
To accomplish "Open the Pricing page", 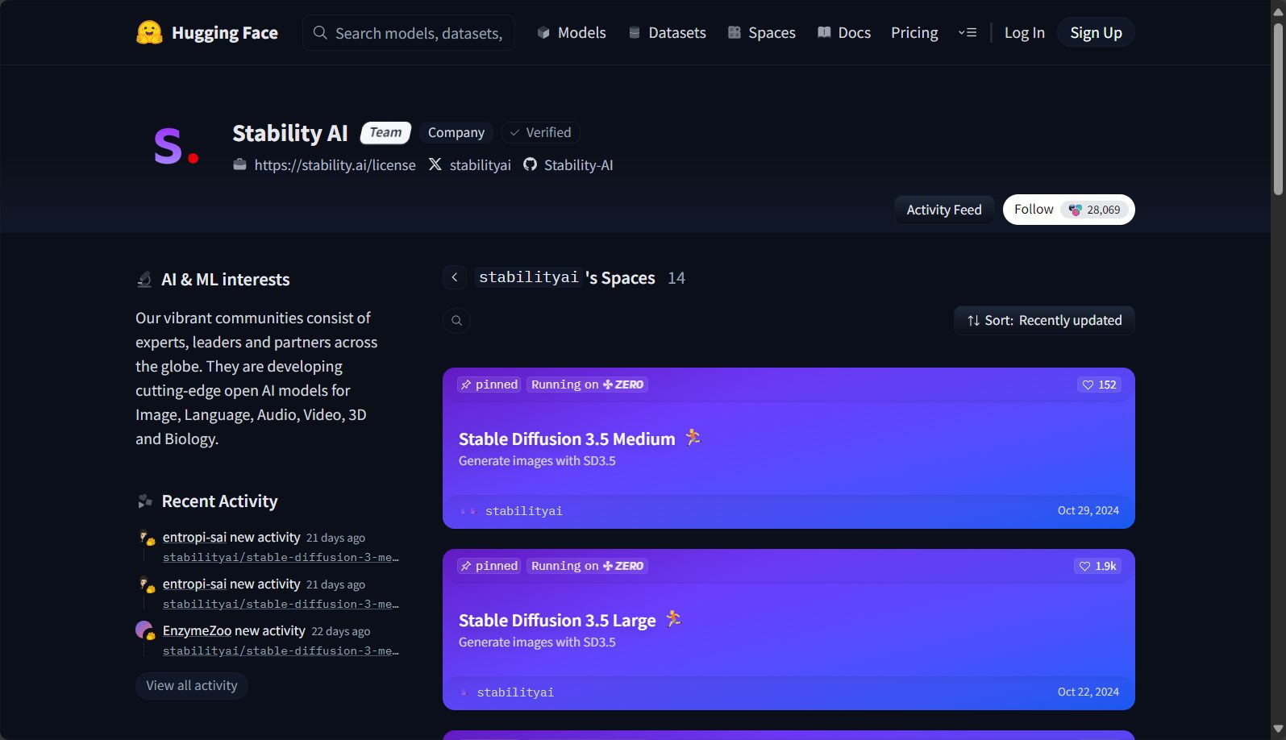I will click(x=914, y=32).
